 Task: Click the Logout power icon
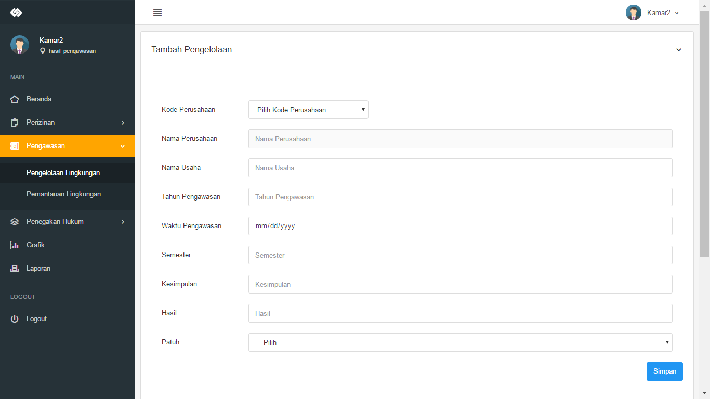15,319
